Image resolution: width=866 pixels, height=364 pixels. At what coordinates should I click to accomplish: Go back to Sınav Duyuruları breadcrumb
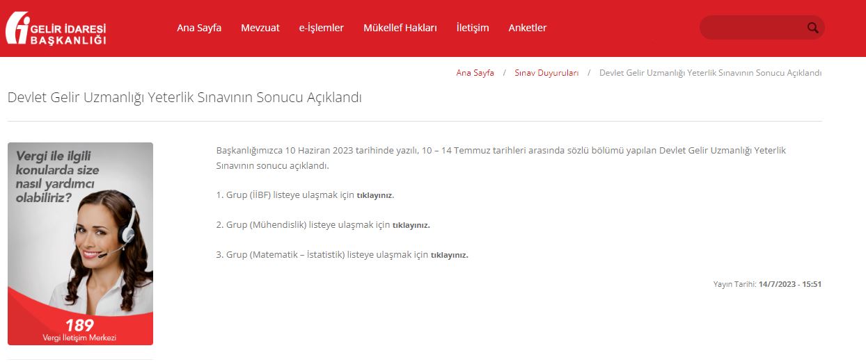point(546,73)
